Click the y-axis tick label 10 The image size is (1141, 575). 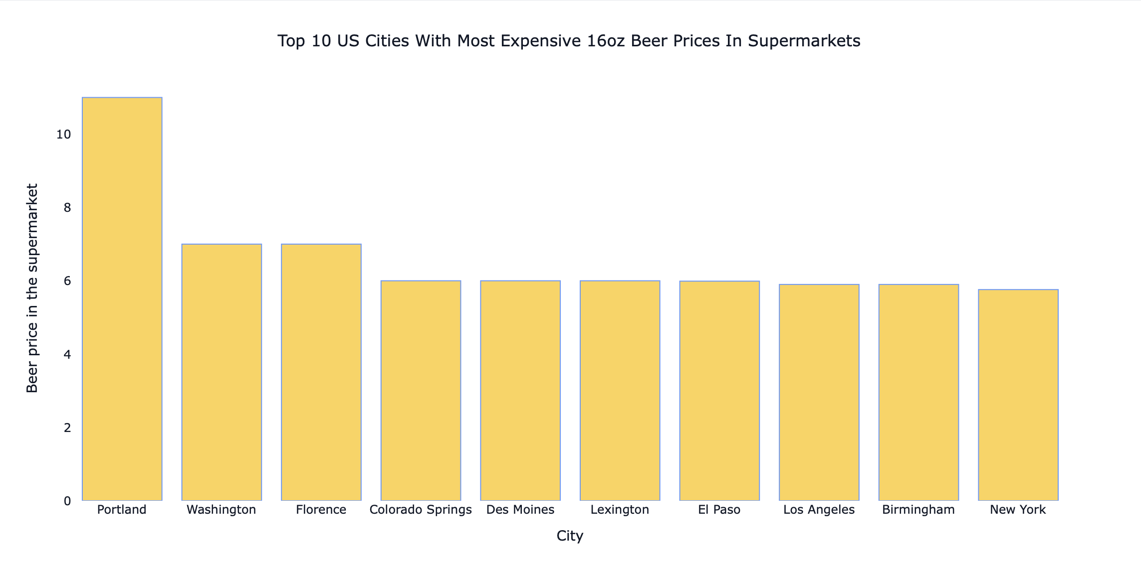(64, 135)
